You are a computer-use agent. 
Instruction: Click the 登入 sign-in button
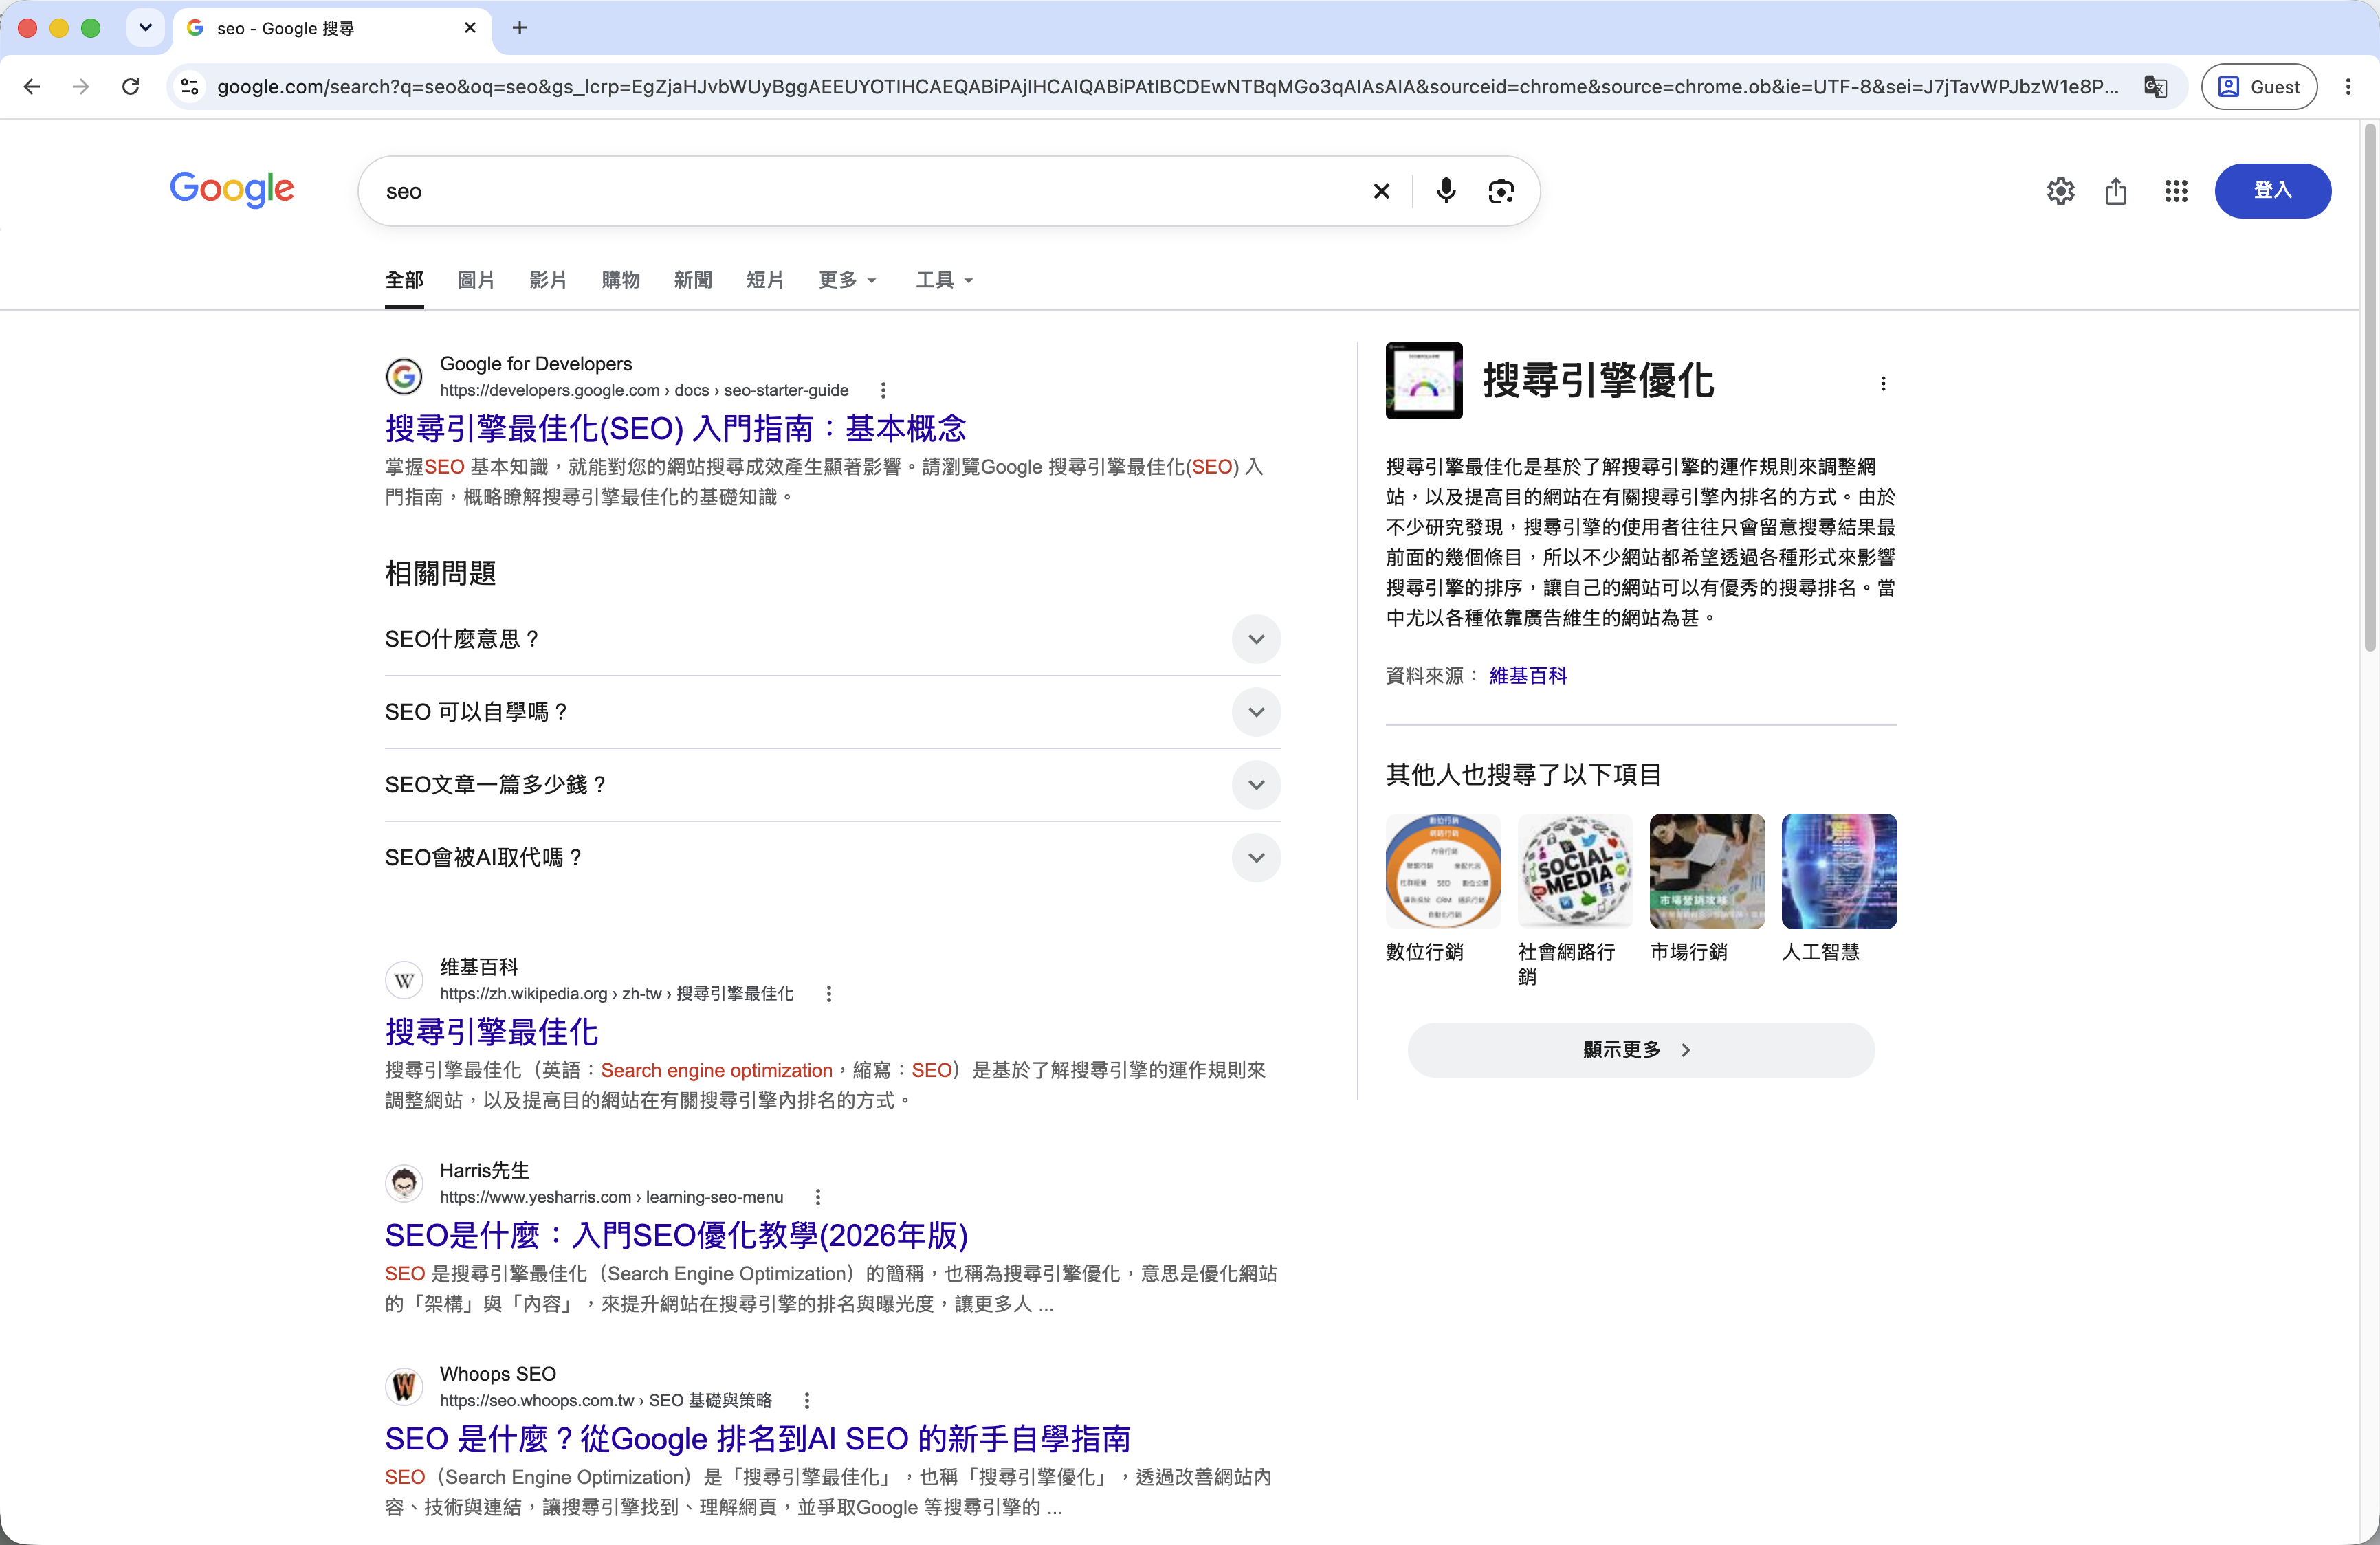coord(2272,190)
